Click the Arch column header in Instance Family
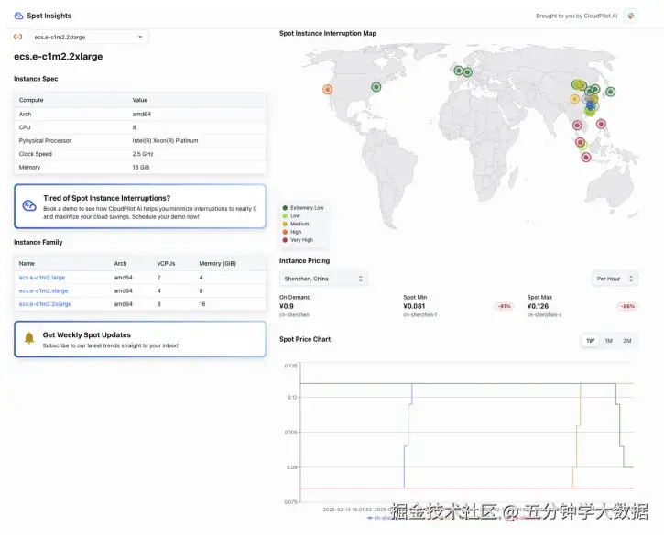The width and height of the screenshot is (664, 537). point(120,263)
